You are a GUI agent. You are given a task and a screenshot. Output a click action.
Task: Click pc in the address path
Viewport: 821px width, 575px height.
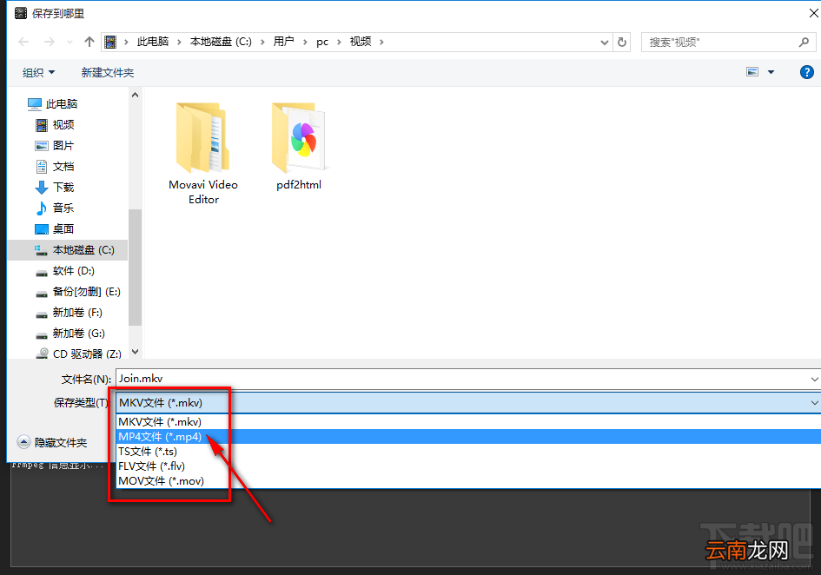[322, 42]
